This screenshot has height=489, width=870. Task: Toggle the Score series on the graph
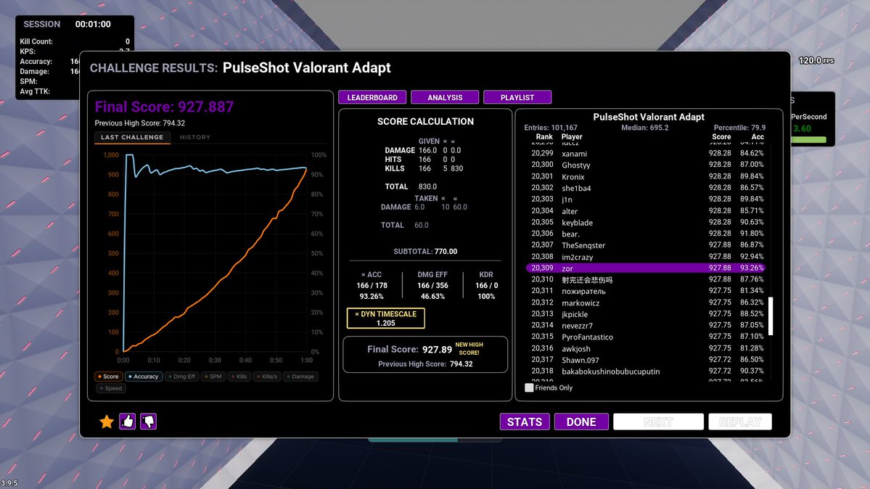[x=108, y=377]
